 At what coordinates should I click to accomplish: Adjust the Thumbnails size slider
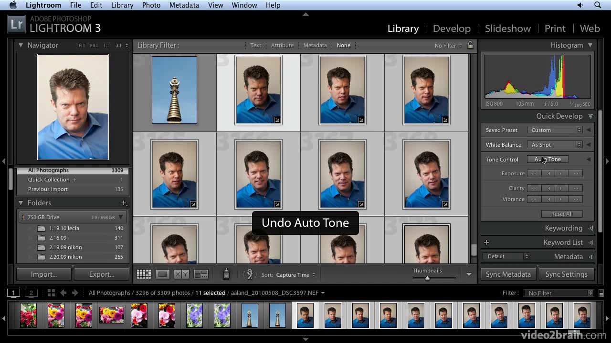[427, 278]
